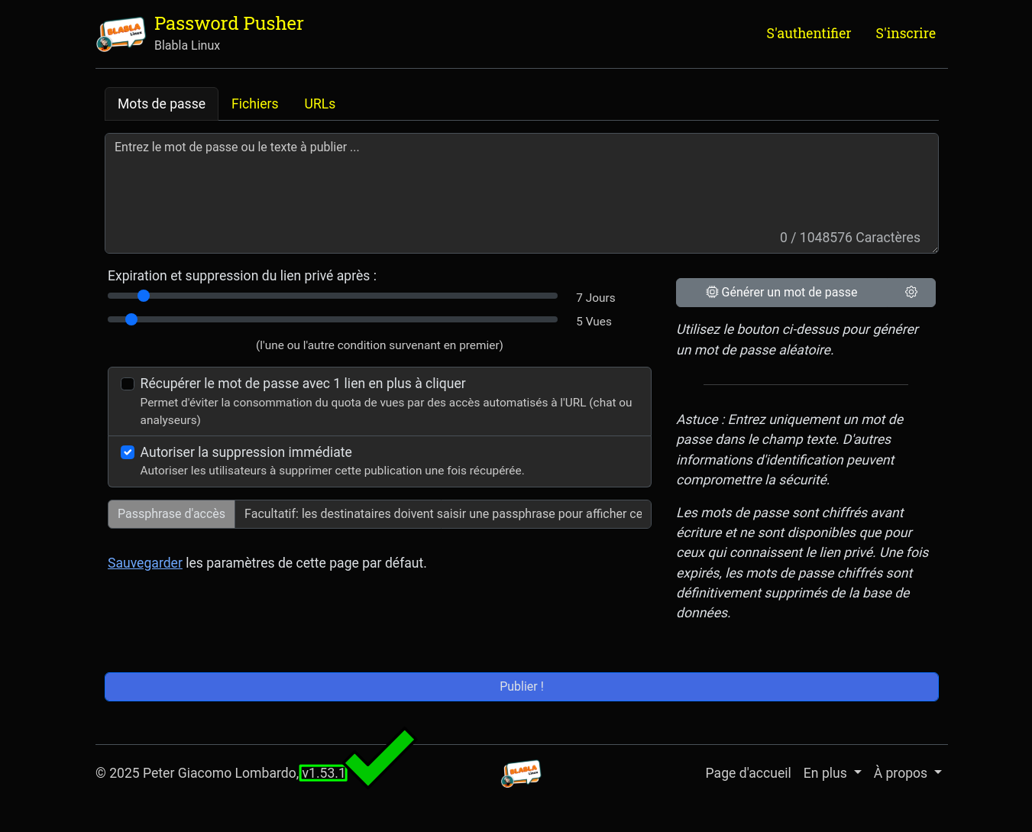Switch to the Fichiers tab
Screen dimensions: 1032x832
click(254, 104)
